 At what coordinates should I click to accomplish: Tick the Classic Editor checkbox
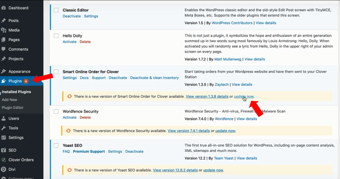coord(56,10)
